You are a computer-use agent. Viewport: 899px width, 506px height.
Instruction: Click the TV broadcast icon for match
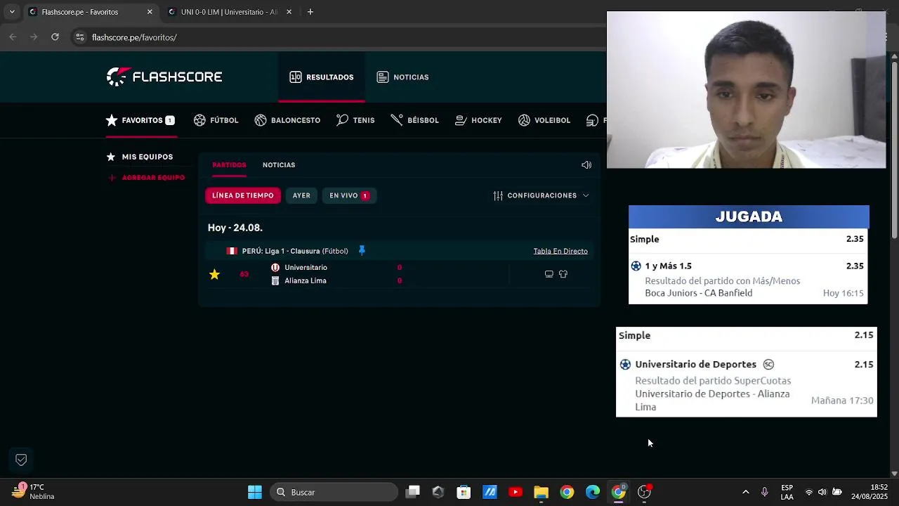[549, 274]
